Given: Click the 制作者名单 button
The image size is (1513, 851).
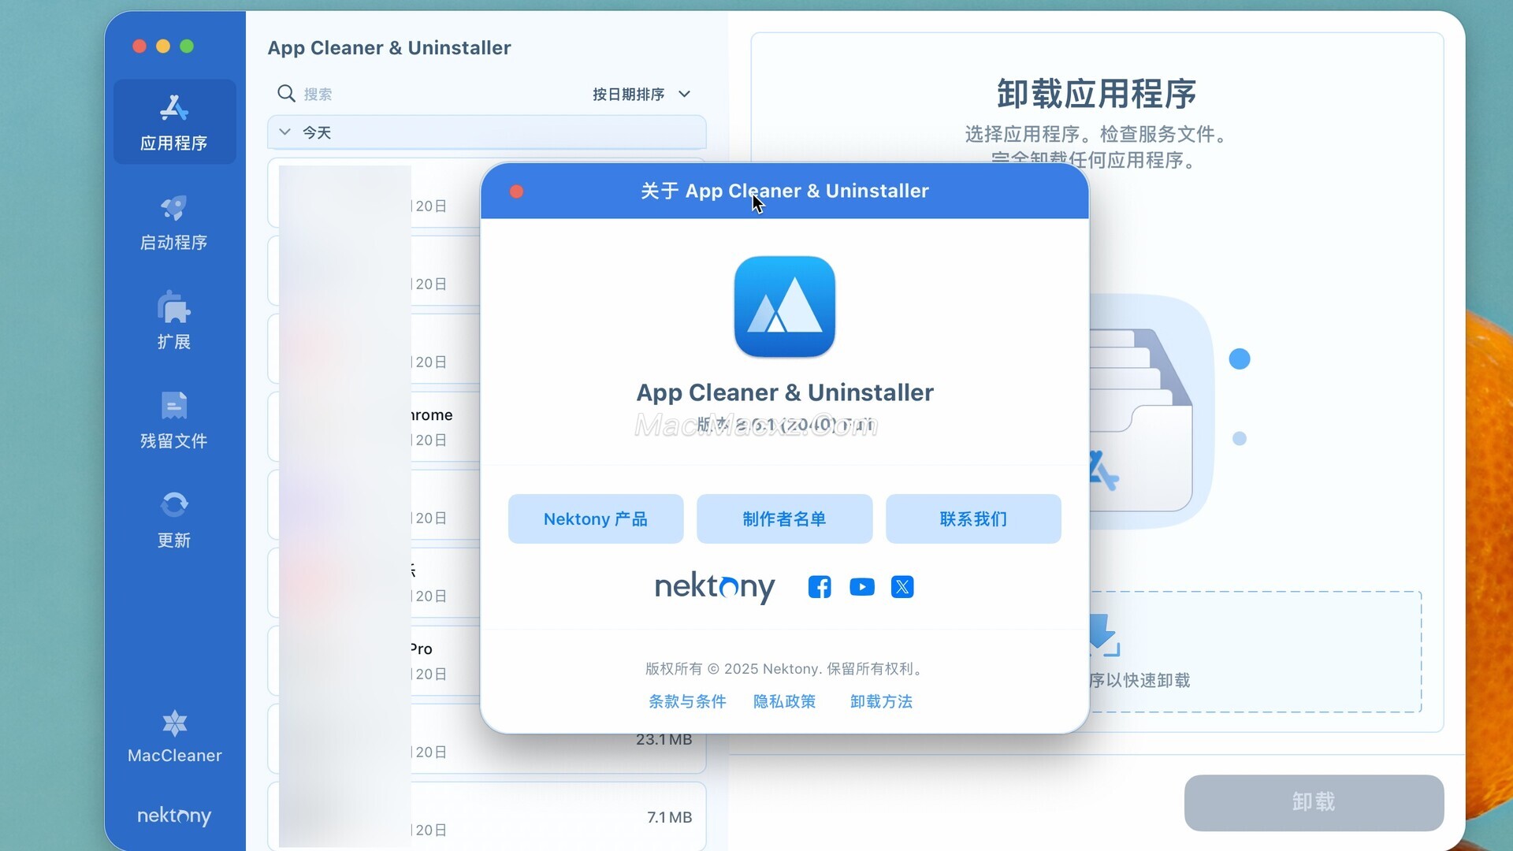Looking at the screenshot, I should [784, 518].
